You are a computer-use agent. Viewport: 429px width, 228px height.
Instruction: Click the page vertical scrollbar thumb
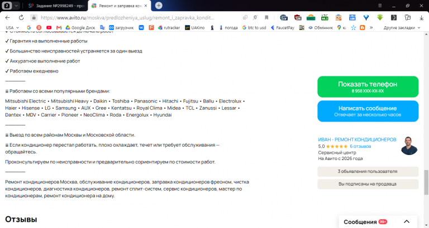(426, 182)
